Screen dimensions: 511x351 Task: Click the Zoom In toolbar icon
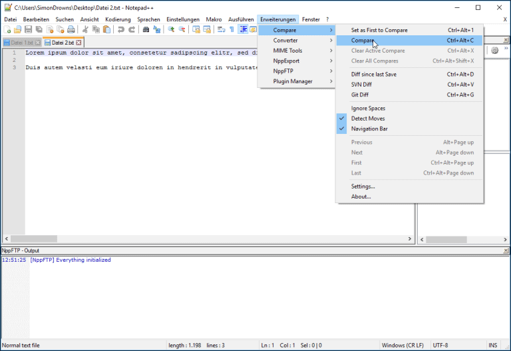coord(171,30)
